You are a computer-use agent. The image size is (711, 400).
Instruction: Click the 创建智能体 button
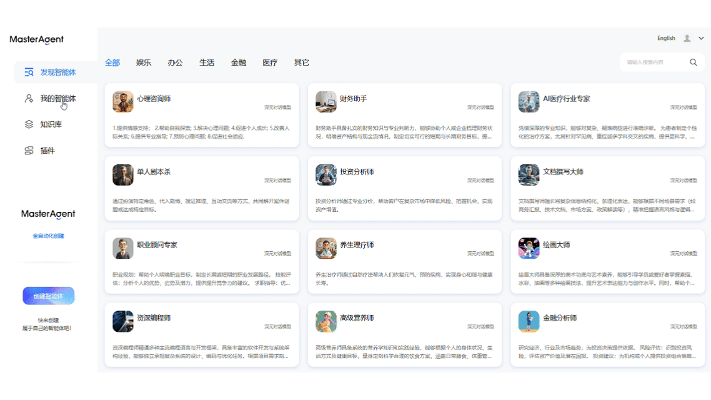coord(49,295)
